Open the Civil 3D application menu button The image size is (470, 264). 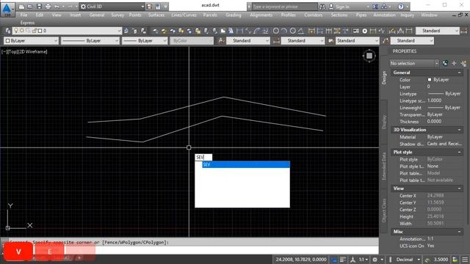click(x=7, y=10)
